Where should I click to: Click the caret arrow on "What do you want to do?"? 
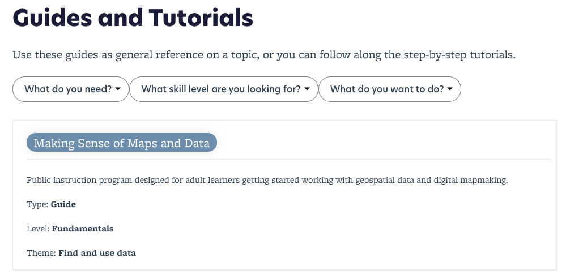click(450, 89)
